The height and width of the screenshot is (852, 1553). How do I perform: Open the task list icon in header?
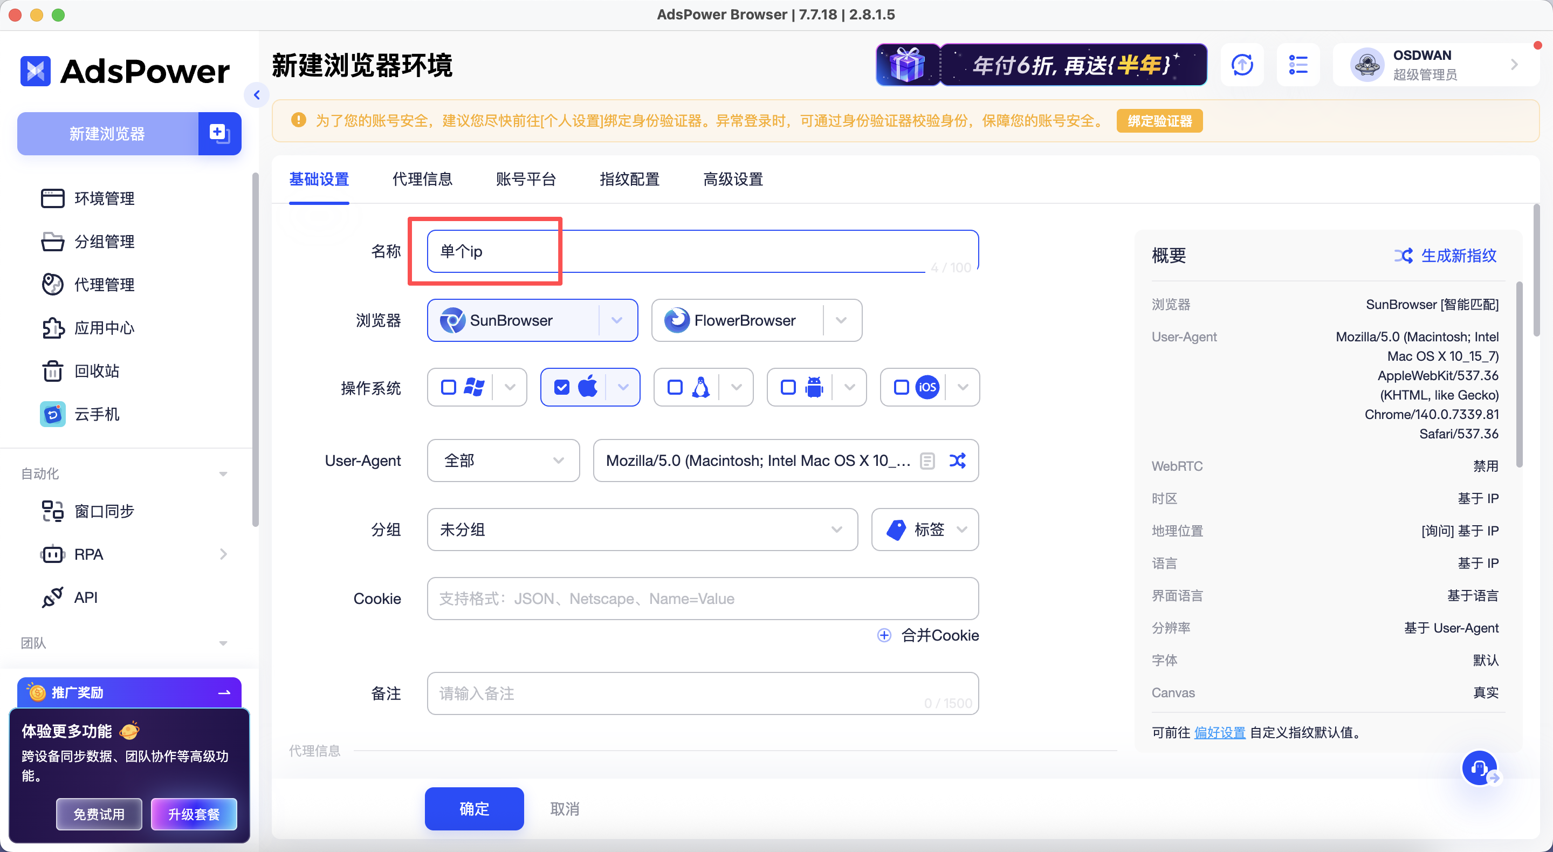pyautogui.click(x=1298, y=65)
